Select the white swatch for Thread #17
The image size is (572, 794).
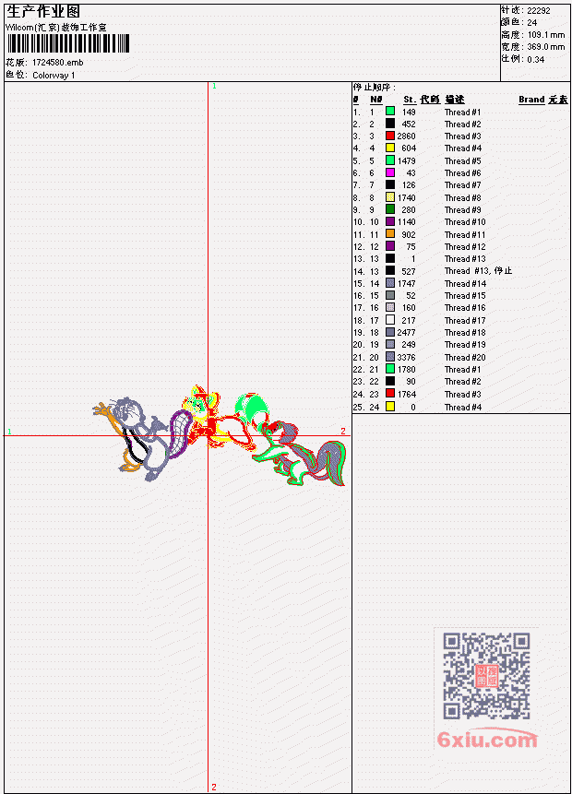click(x=390, y=320)
